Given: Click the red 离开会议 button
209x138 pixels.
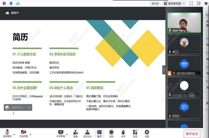Looking at the screenshot, I should (x=192, y=134).
